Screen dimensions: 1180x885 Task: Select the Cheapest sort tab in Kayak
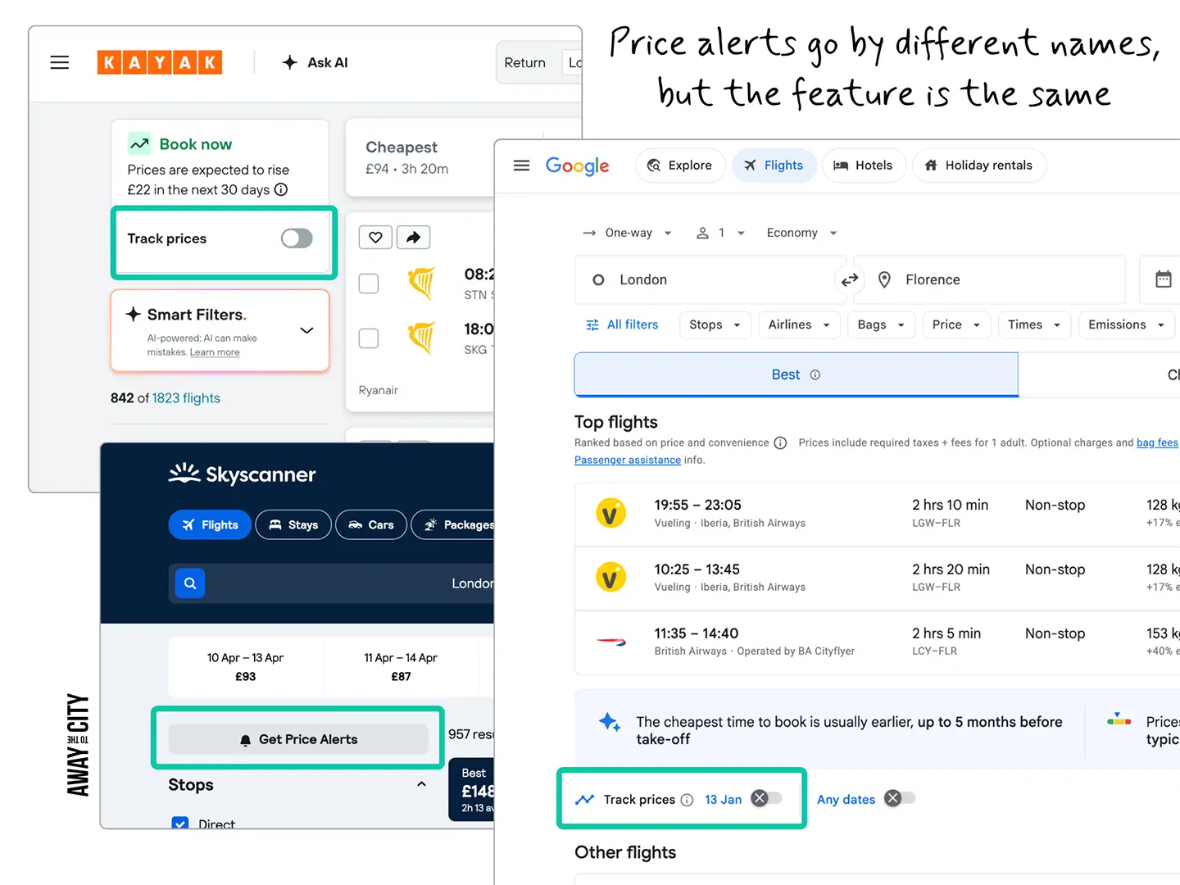coord(420,157)
